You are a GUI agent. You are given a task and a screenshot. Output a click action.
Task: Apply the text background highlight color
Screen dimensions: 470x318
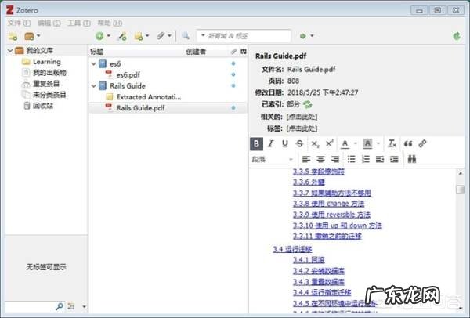pyautogui.click(x=368, y=144)
